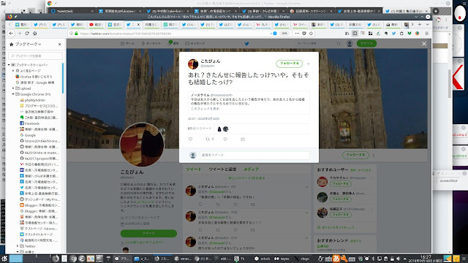Switch to the メディア profile tab
Screen dimensions: 468x263
[251, 169]
